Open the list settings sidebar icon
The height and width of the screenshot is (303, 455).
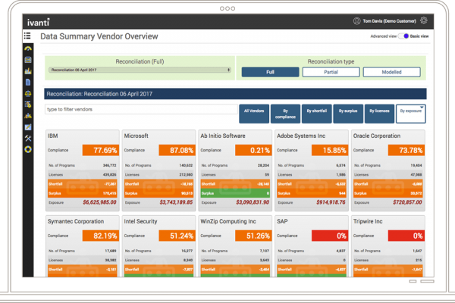tap(28, 105)
